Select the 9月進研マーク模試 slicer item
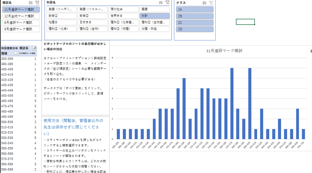 [20, 29]
